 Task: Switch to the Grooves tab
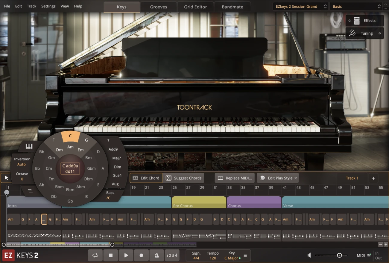point(159,7)
